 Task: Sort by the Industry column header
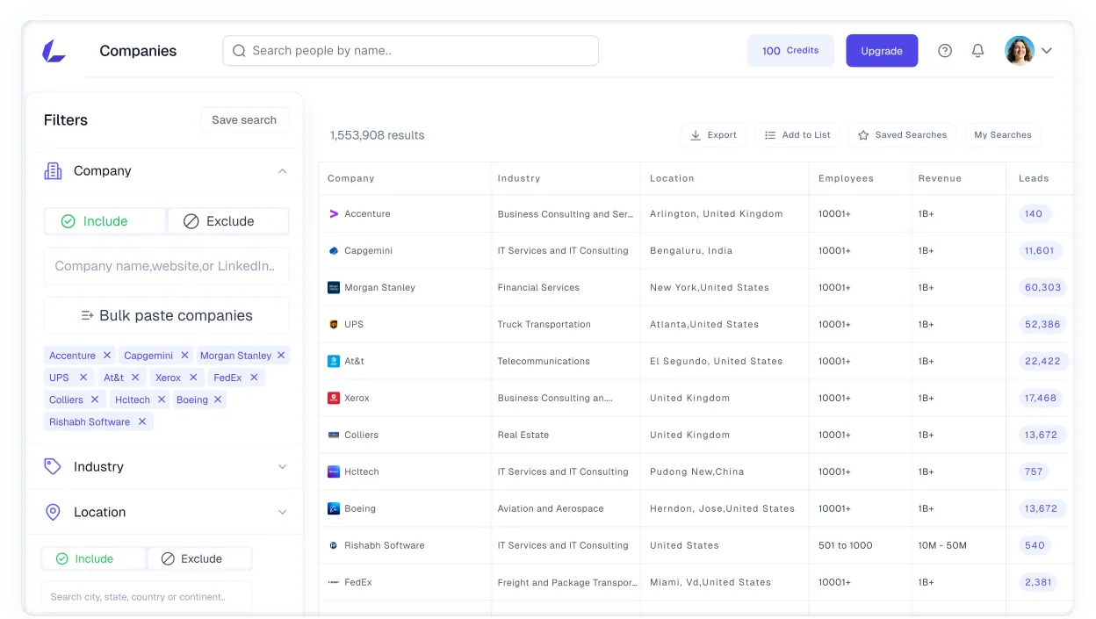coord(519,178)
